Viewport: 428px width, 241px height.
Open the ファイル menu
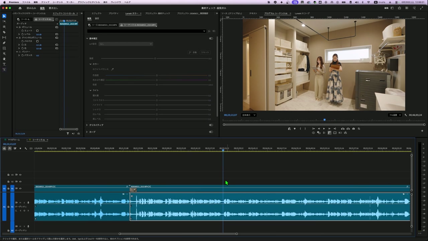26,2
